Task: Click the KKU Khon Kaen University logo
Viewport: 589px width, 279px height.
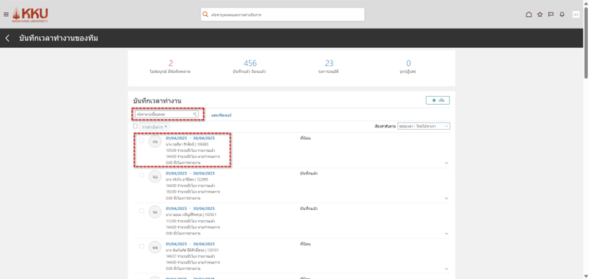Action: point(29,14)
